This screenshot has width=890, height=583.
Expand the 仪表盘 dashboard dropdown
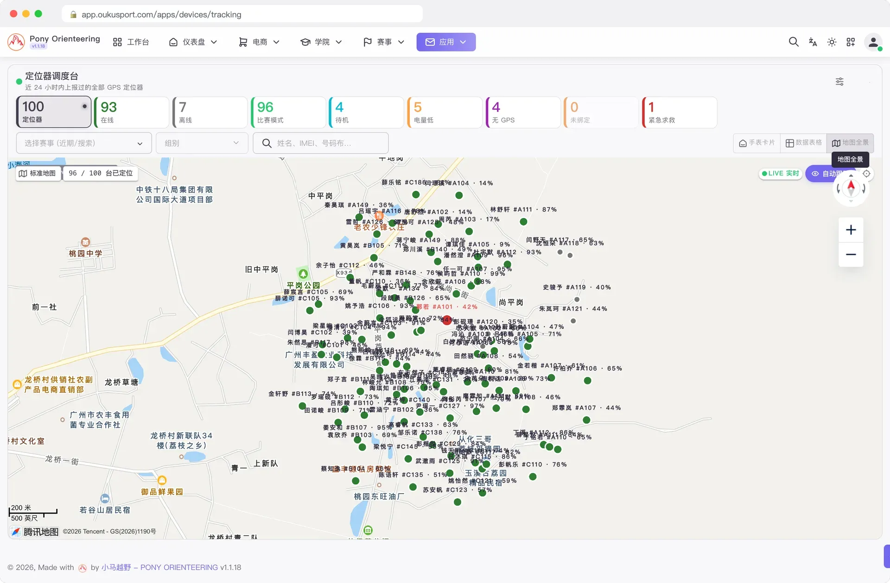tap(193, 42)
